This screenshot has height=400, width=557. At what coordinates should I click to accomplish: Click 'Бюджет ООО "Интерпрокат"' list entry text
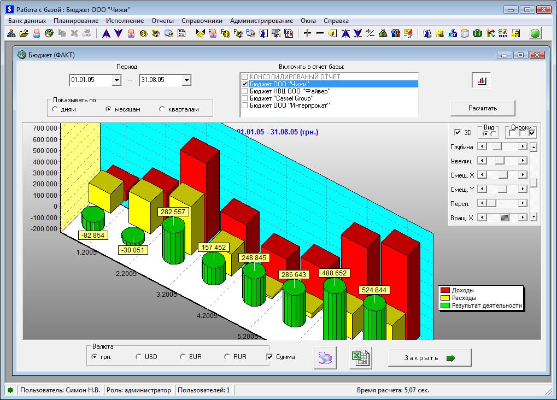(290, 105)
